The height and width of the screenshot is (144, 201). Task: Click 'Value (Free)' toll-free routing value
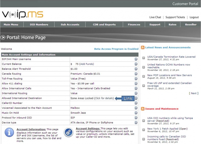(x=78, y=79)
